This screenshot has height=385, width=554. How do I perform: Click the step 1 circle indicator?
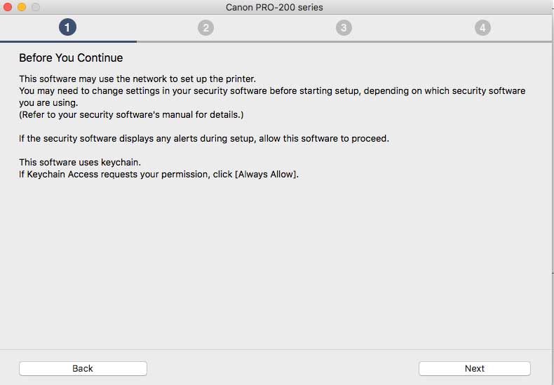(67, 27)
